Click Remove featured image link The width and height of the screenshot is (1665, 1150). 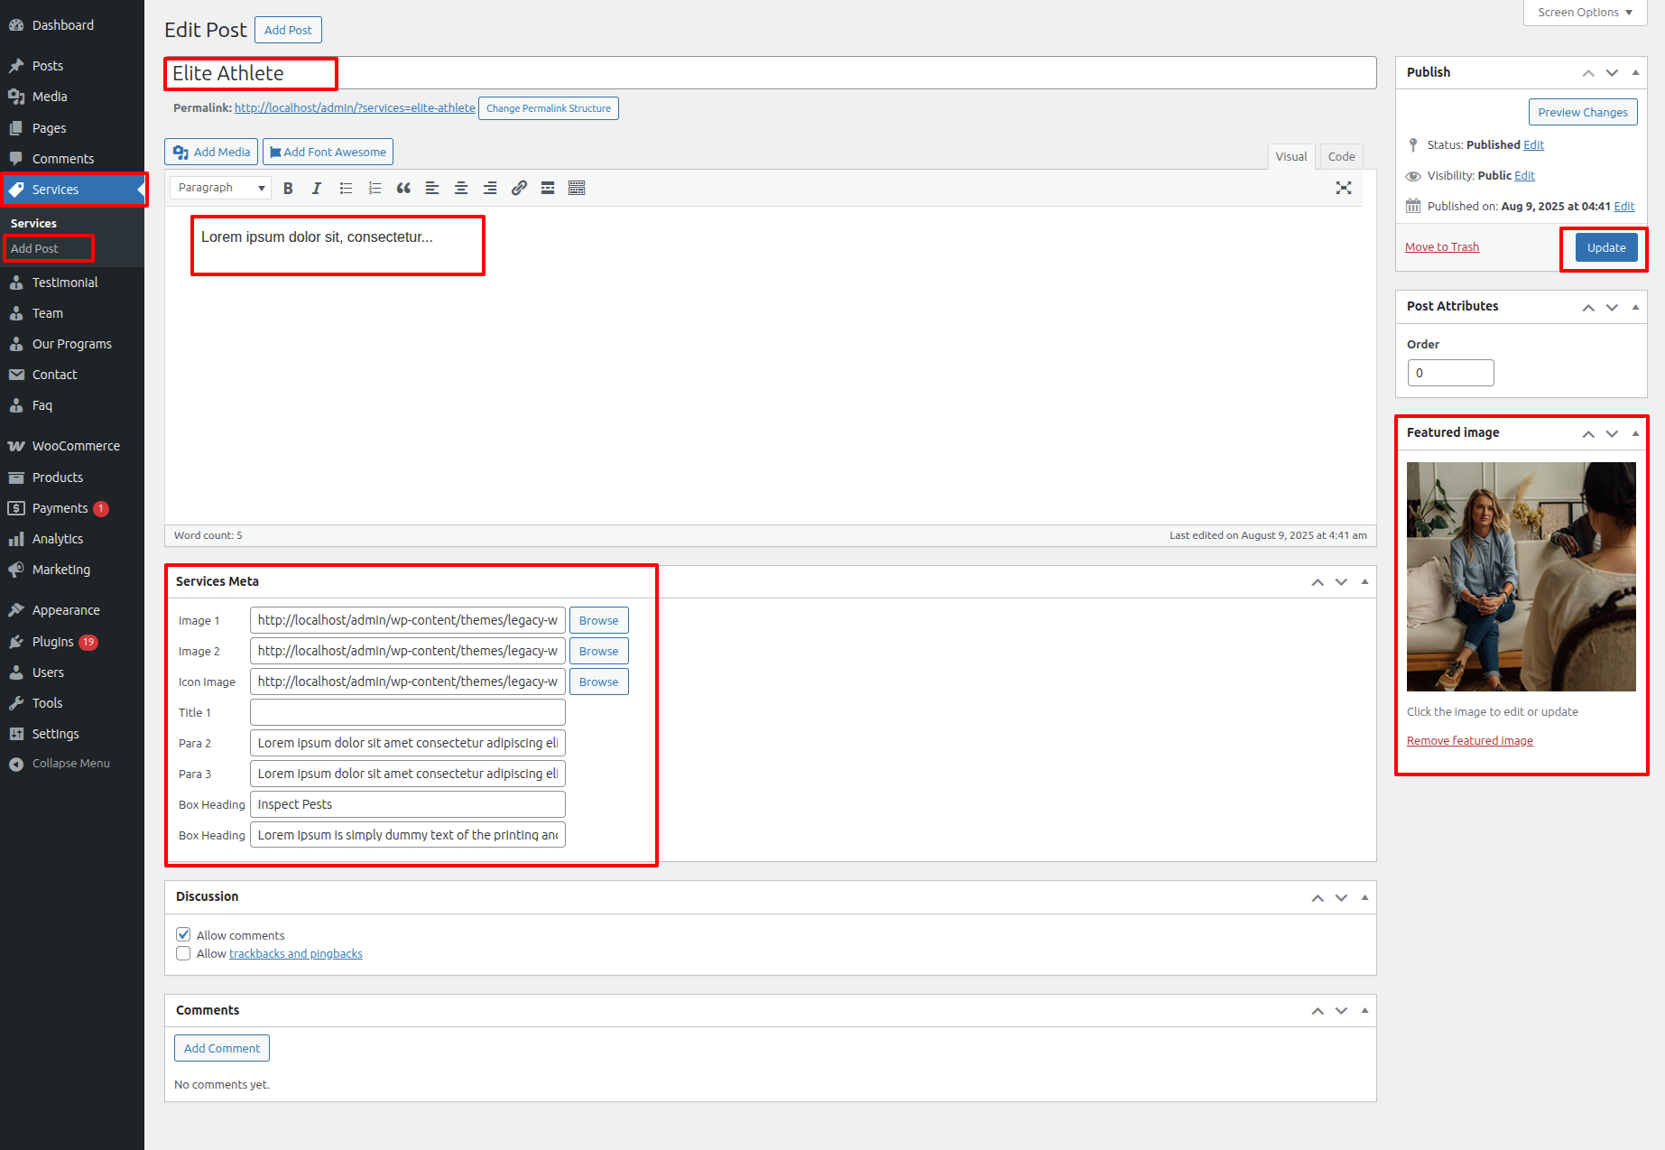(x=1469, y=741)
